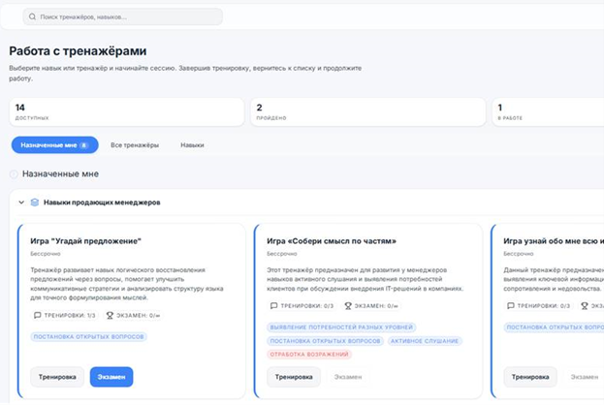Click 'Выявление потребностей разных уровней' tag
604x405 pixels.
pyautogui.click(x=341, y=327)
